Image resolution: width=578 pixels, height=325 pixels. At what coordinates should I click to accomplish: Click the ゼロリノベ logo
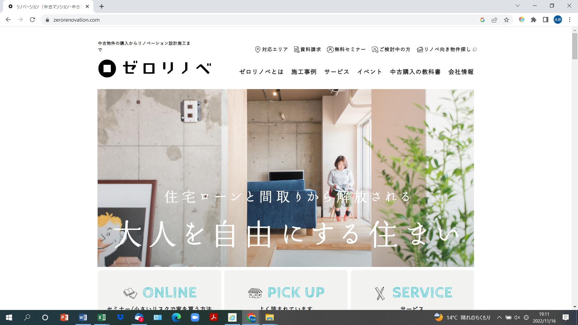click(x=155, y=69)
